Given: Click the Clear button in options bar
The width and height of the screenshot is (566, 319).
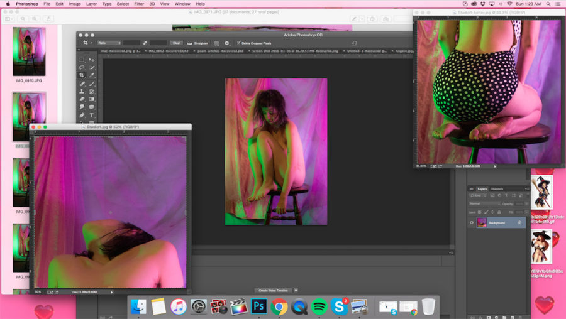Looking at the screenshot, I should [177, 43].
